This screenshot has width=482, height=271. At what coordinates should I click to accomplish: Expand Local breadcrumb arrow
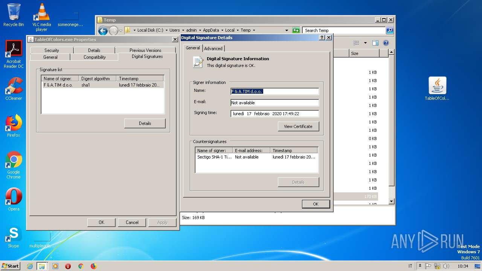pos(238,30)
